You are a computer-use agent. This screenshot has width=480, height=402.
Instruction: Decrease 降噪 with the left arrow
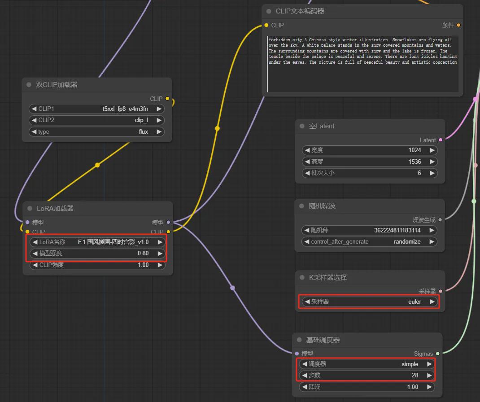pos(305,387)
